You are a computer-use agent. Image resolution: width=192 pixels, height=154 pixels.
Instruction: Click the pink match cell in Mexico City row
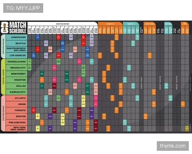54,68
